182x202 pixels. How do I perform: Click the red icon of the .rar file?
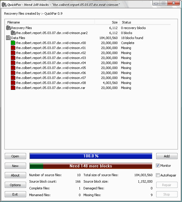click(x=13, y=88)
